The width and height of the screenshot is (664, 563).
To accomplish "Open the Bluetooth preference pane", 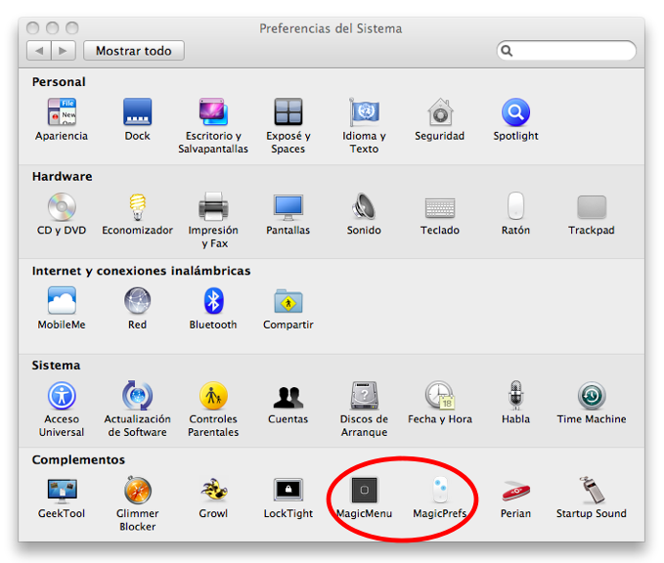I will tap(213, 301).
